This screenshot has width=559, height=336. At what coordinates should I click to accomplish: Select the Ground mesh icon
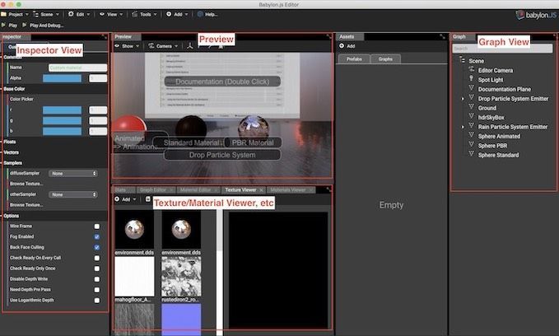471,107
